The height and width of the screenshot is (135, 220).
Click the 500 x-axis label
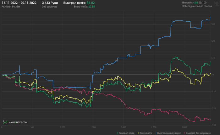click(x=32, y=127)
